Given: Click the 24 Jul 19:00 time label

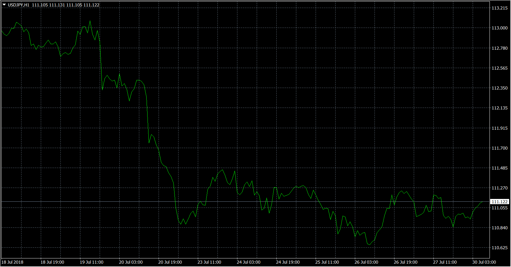Looking at the screenshot, I should click(x=288, y=262).
